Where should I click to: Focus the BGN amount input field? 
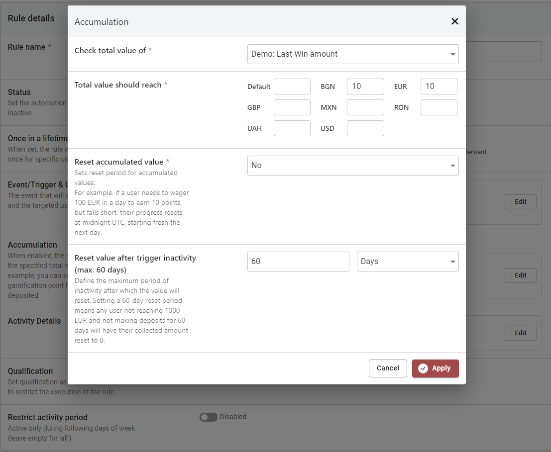[x=365, y=87]
